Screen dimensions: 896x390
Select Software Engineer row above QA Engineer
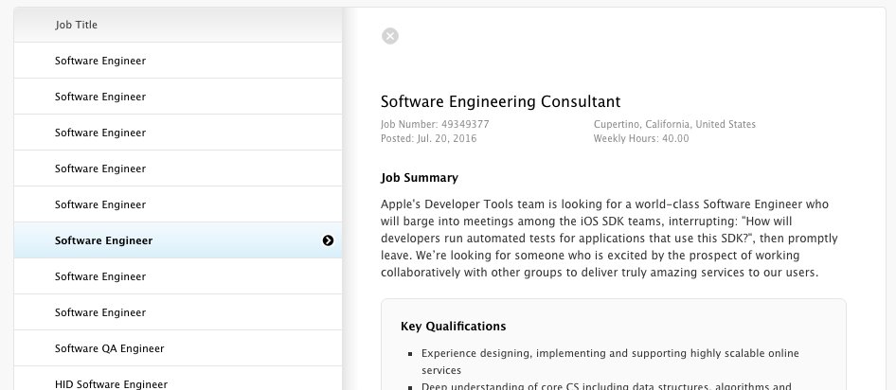[x=100, y=312]
